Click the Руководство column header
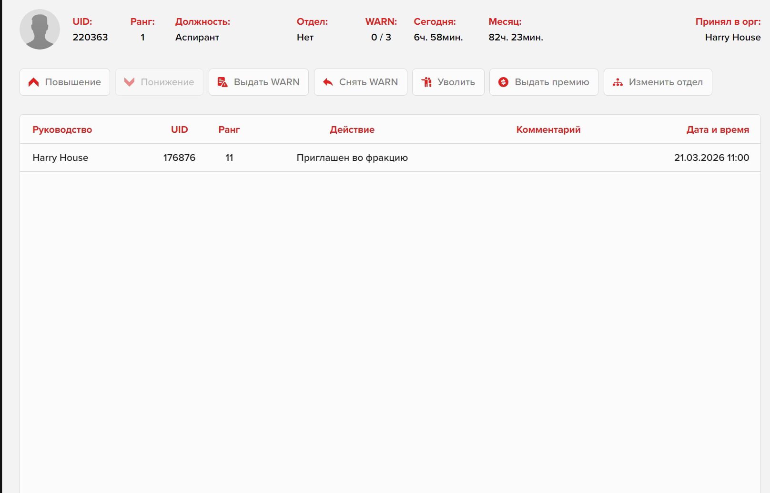The image size is (770, 493). 62,129
